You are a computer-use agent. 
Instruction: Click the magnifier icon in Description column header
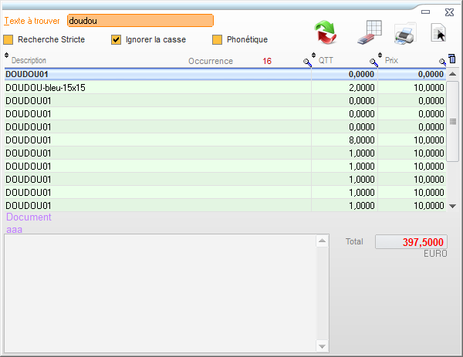[x=306, y=62]
